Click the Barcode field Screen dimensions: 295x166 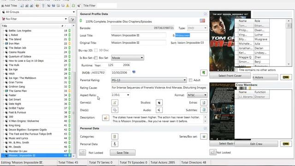point(142,28)
